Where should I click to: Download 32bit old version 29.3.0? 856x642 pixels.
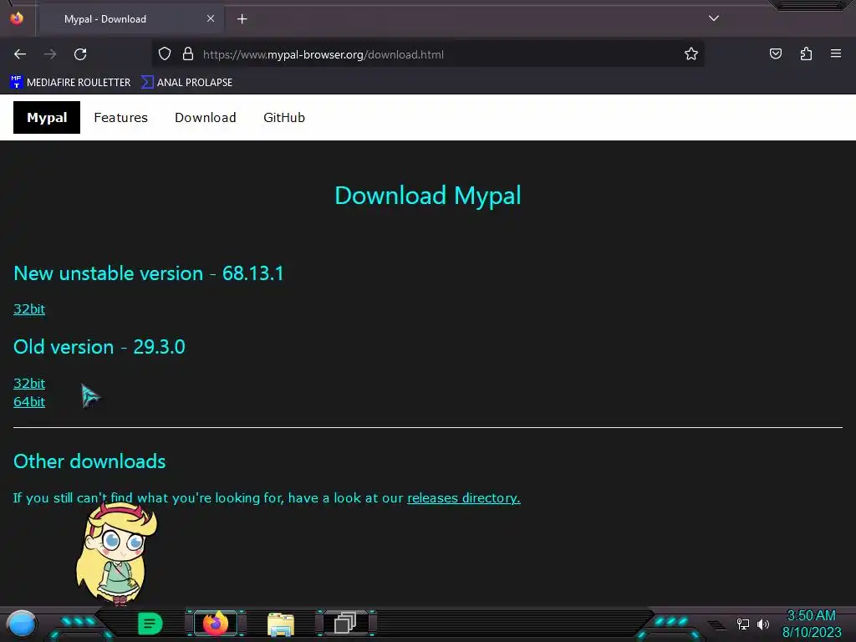click(29, 383)
